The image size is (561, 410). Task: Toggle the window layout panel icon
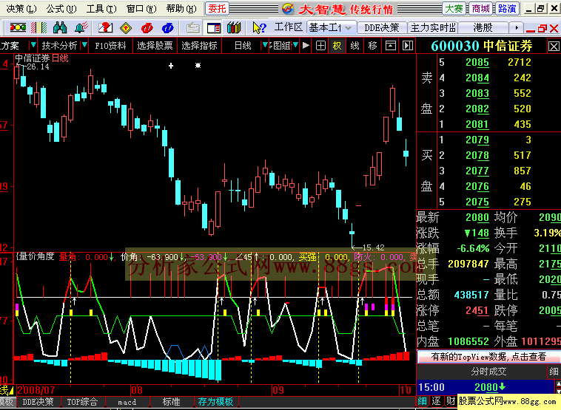tap(214, 27)
